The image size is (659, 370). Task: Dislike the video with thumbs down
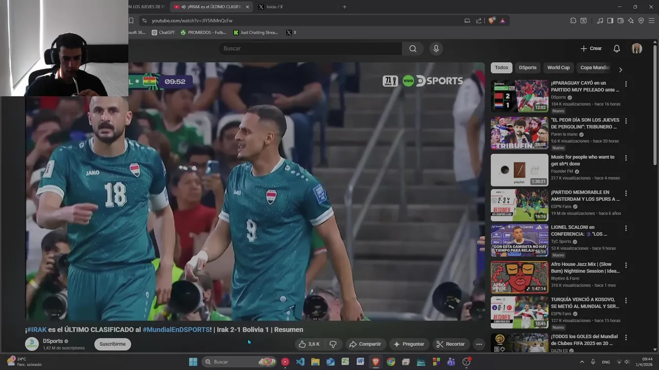(333, 344)
